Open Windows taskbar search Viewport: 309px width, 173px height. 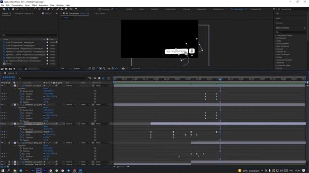(9, 171)
